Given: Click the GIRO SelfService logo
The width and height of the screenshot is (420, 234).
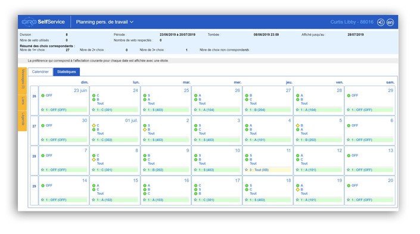Looking at the screenshot, I should pyautogui.click(x=43, y=22).
